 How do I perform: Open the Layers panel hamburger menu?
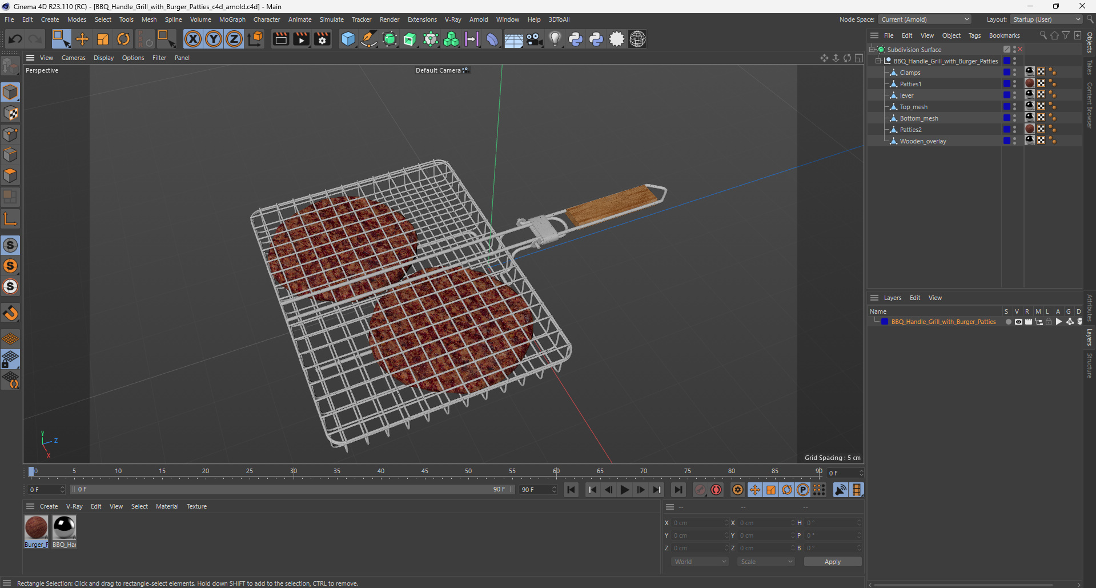pos(874,298)
